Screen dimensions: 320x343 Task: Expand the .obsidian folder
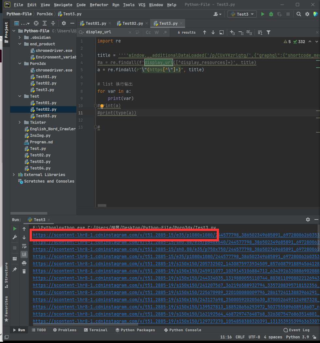point(20,38)
